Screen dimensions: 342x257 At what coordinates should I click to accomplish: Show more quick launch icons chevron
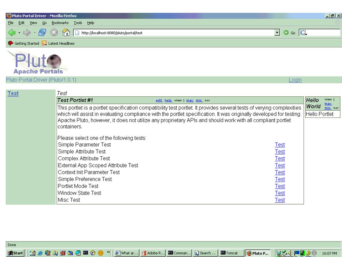[108, 252]
